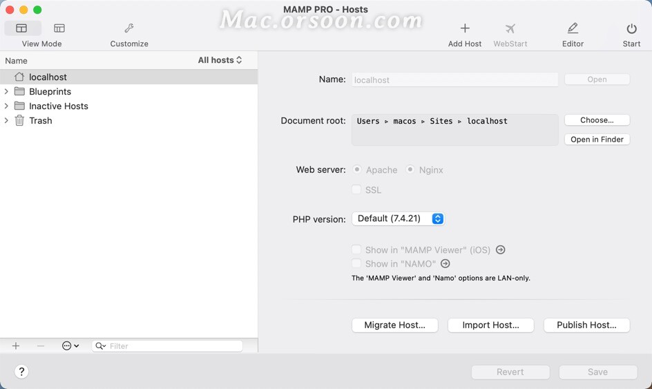Click the Import Host... button
The height and width of the screenshot is (389, 652).
490,325
